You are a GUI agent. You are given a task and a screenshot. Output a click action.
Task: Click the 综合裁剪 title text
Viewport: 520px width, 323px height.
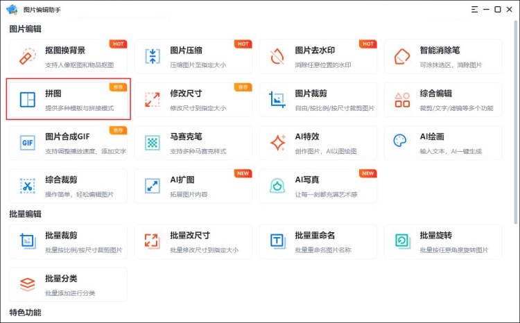(x=61, y=180)
